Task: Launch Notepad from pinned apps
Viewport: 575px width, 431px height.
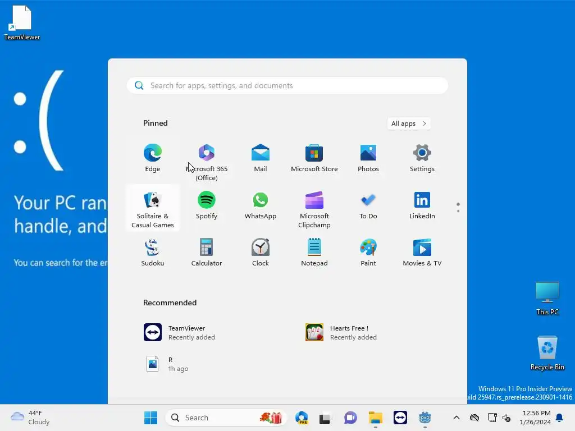Action: coord(314,253)
